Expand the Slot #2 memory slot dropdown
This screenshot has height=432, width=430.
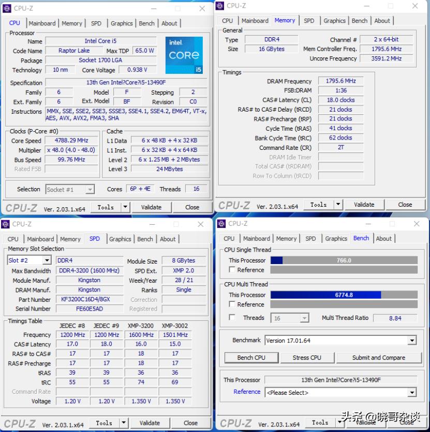click(x=47, y=260)
